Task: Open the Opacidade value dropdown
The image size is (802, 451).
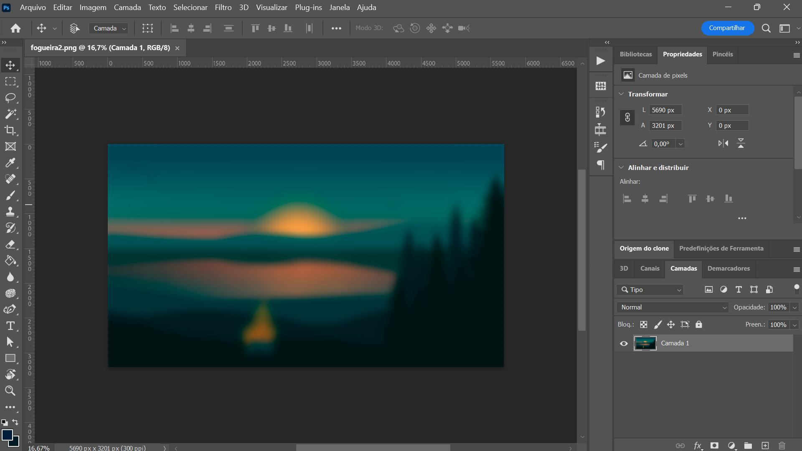Action: 794,307
